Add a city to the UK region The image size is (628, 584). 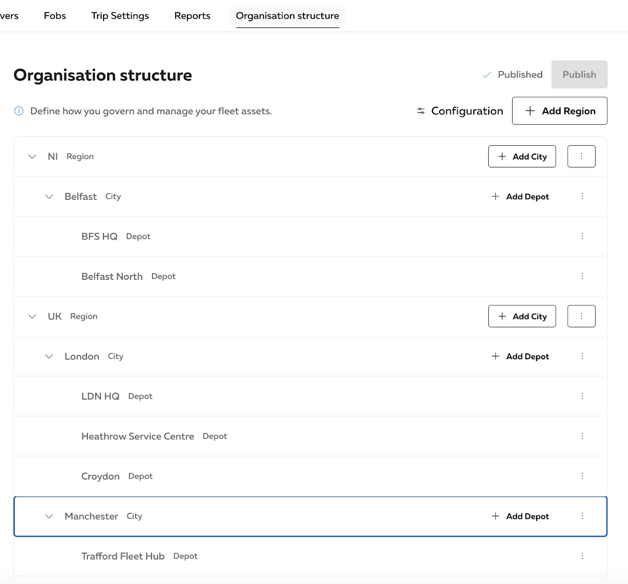point(522,317)
